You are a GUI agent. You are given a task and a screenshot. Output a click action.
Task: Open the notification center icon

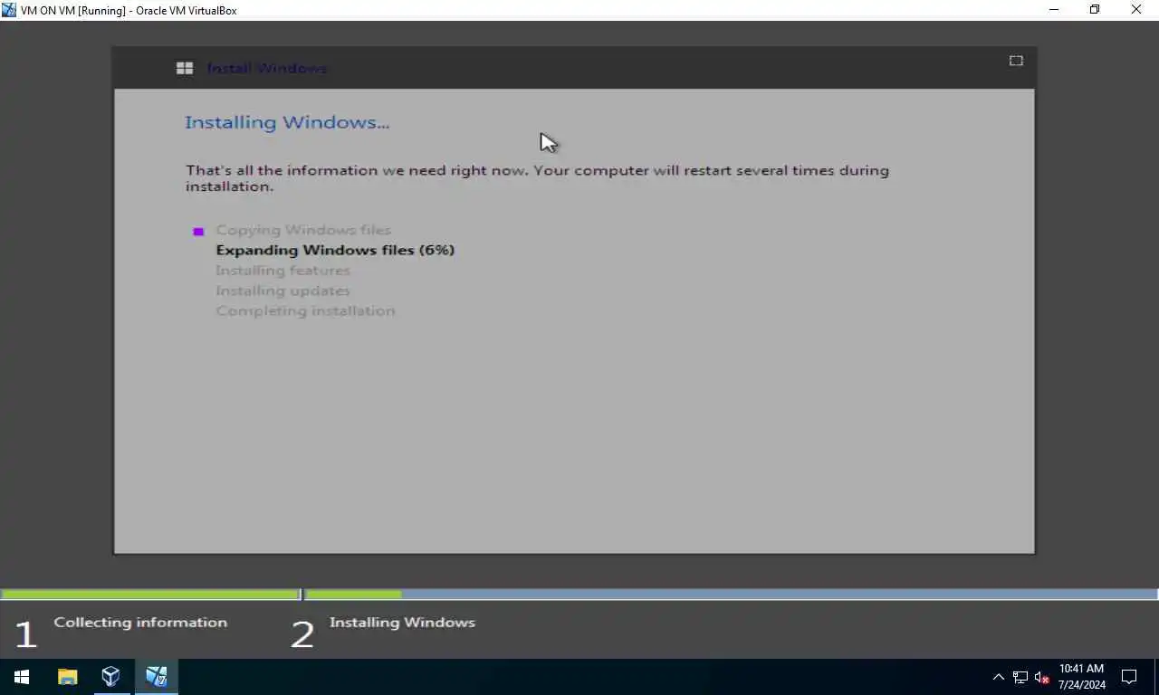[x=1129, y=677]
